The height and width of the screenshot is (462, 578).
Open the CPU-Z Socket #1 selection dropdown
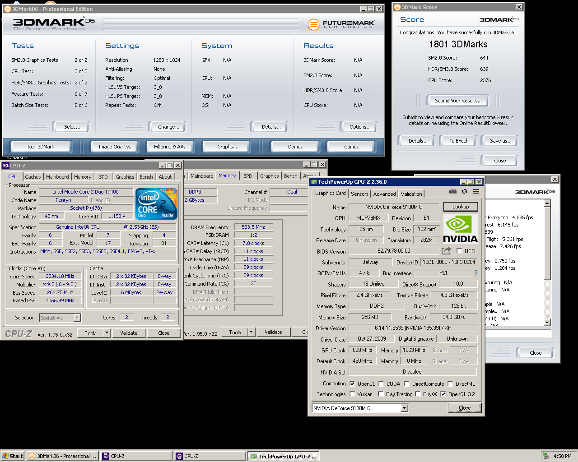point(77,318)
